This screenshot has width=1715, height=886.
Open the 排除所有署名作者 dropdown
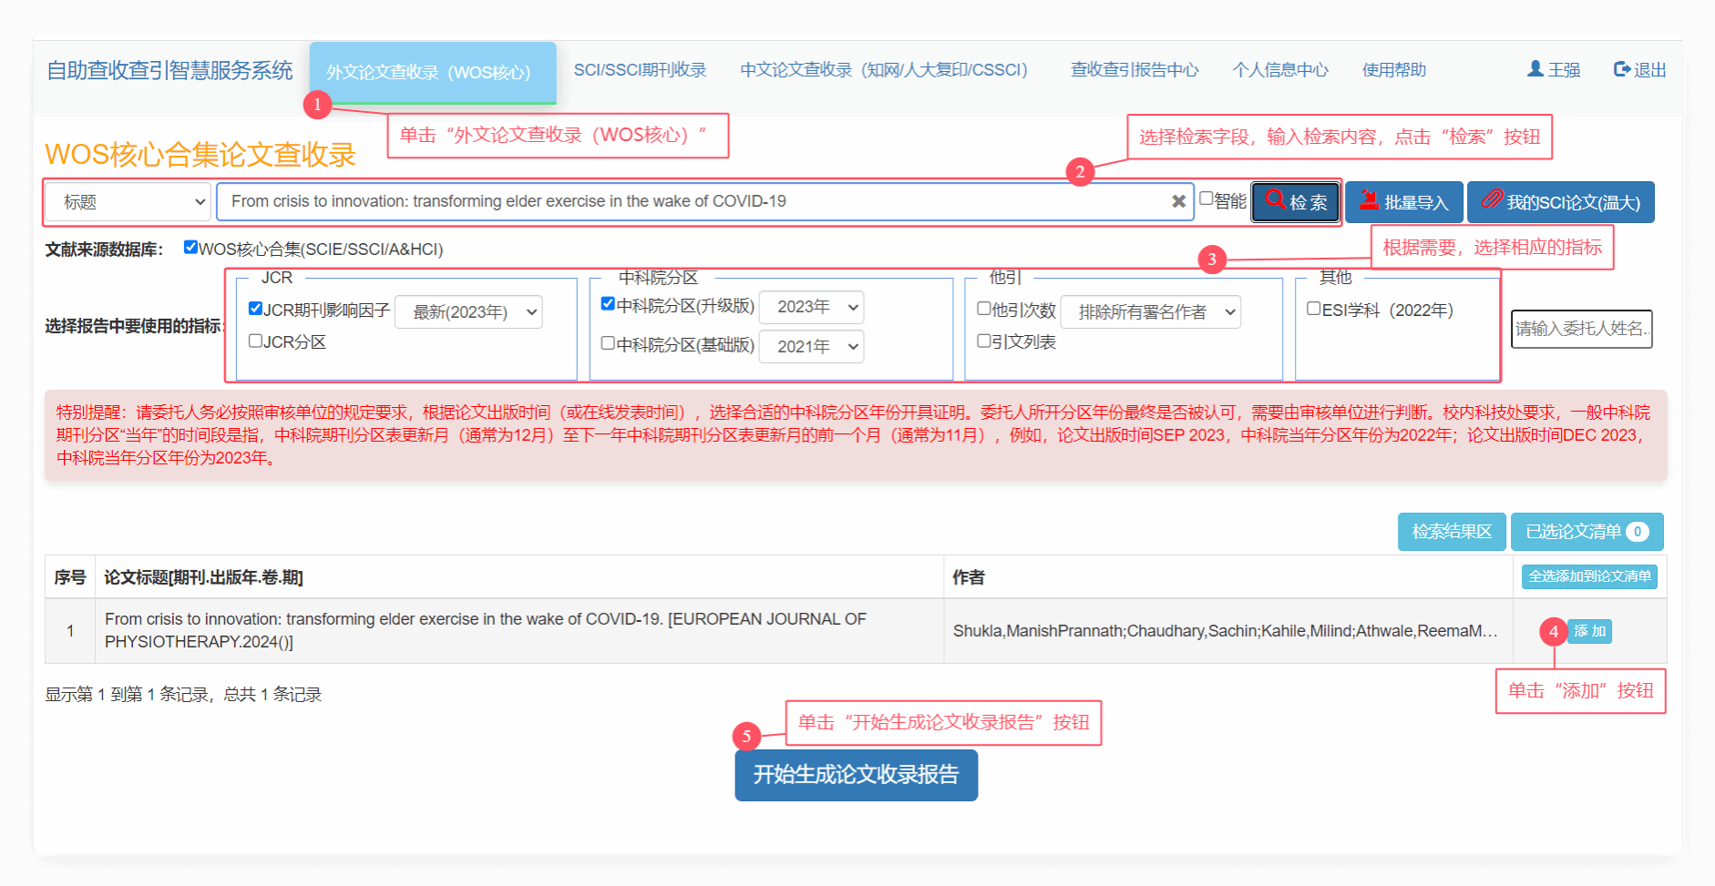coord(1151,312)
